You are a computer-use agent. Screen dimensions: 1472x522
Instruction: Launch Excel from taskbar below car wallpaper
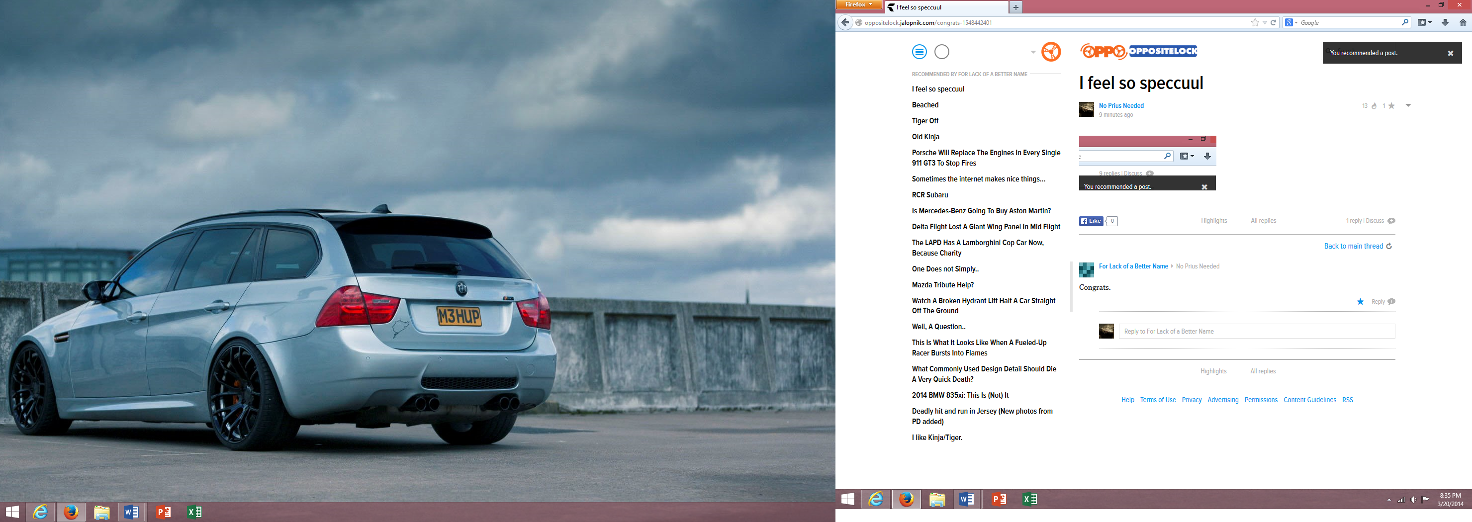(x=195, y=512)
